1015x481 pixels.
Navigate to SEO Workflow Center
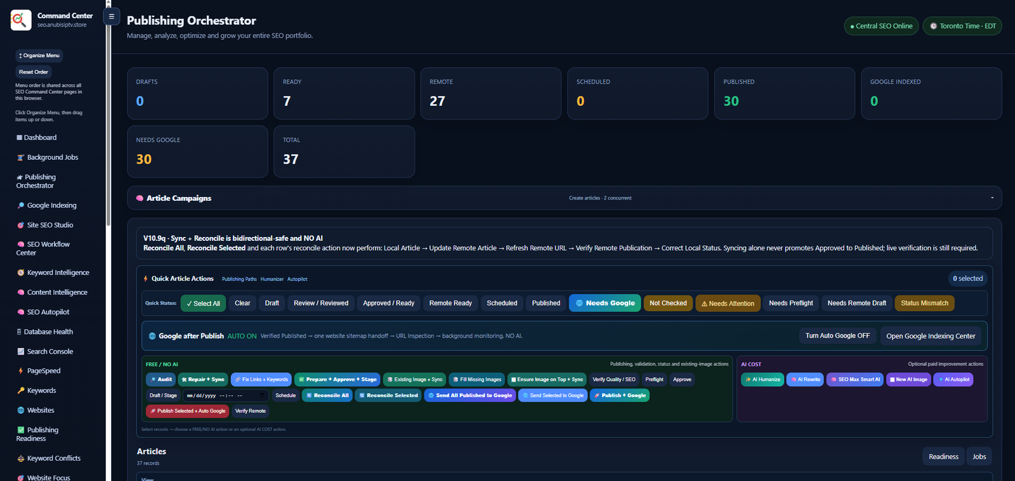[43, 248]
